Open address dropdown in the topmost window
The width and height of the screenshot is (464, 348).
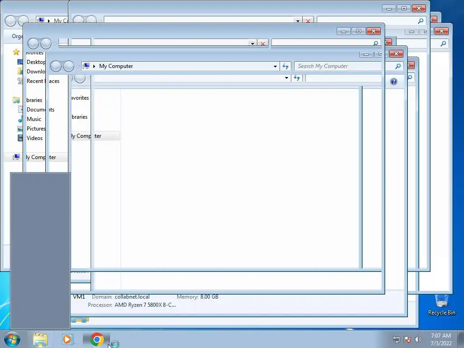coord(298,21)
